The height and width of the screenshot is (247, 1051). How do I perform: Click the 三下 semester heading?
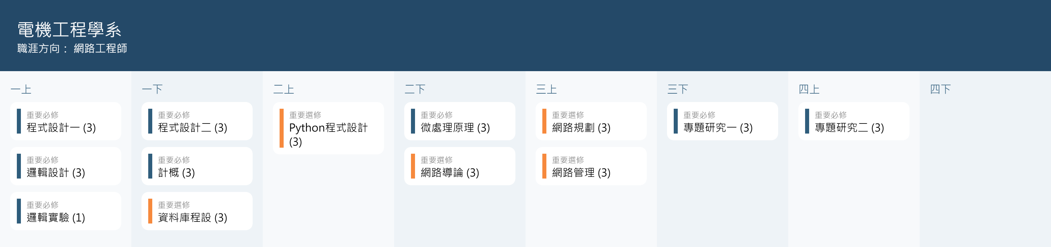[x=678, y=89]
